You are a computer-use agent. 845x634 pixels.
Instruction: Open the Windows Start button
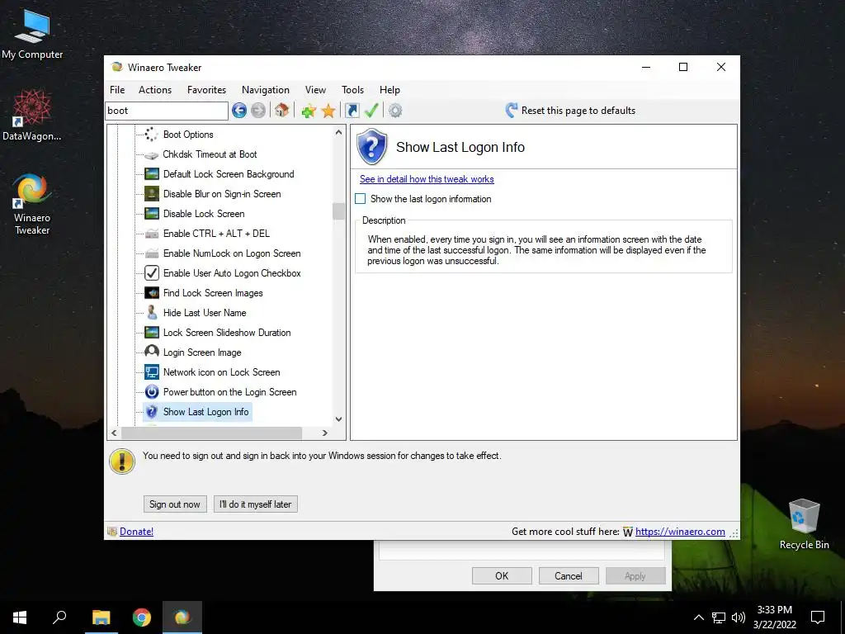pyautogui.click(x=20, y=617)
